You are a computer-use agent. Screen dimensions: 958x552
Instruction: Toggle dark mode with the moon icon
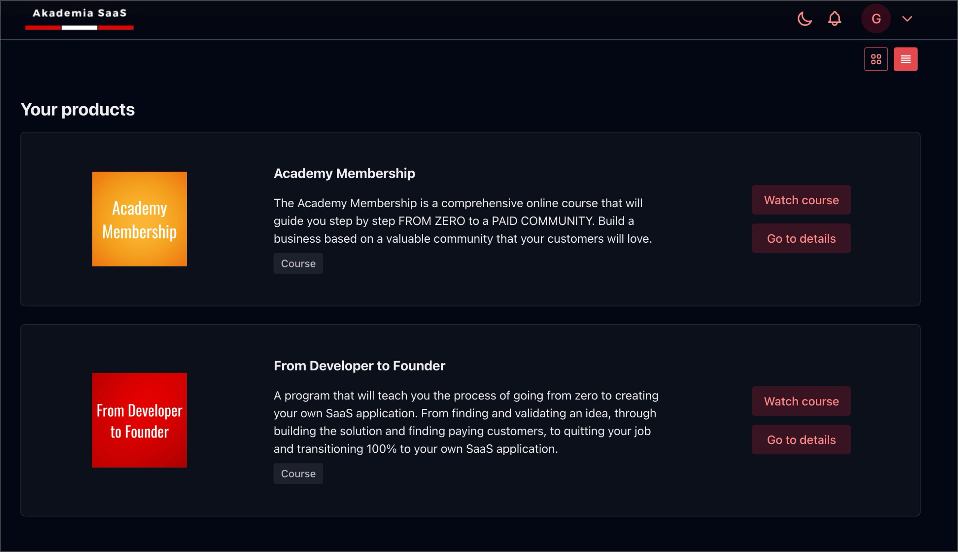pyautogui.click(x=805, y=19)
